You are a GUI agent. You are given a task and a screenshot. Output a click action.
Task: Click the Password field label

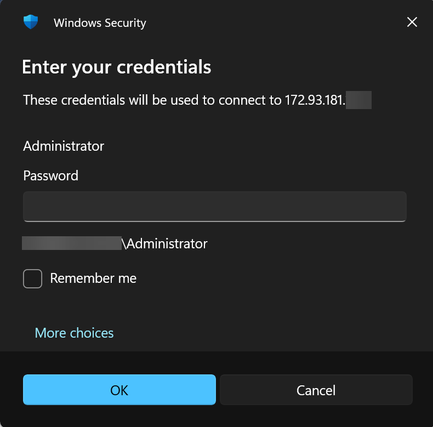point(50,175)
